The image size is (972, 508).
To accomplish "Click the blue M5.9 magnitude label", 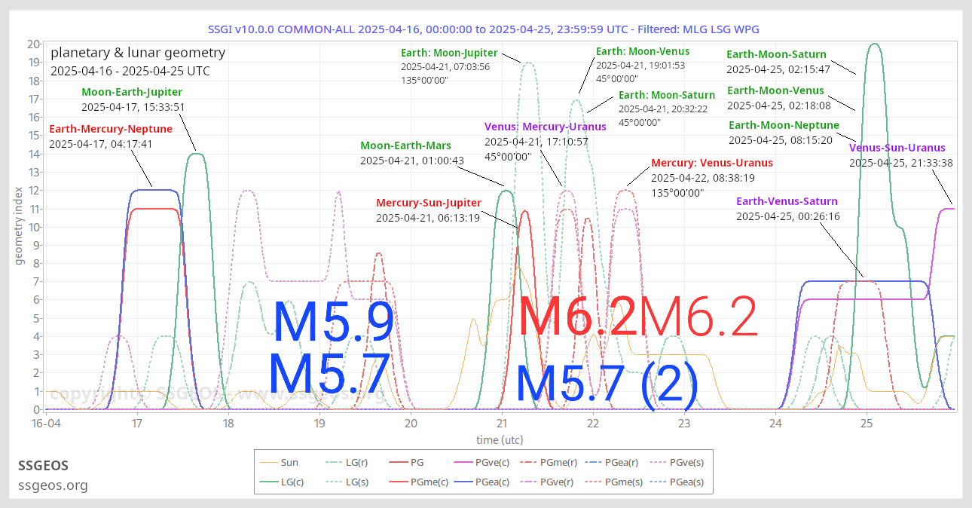I will 332,323.
